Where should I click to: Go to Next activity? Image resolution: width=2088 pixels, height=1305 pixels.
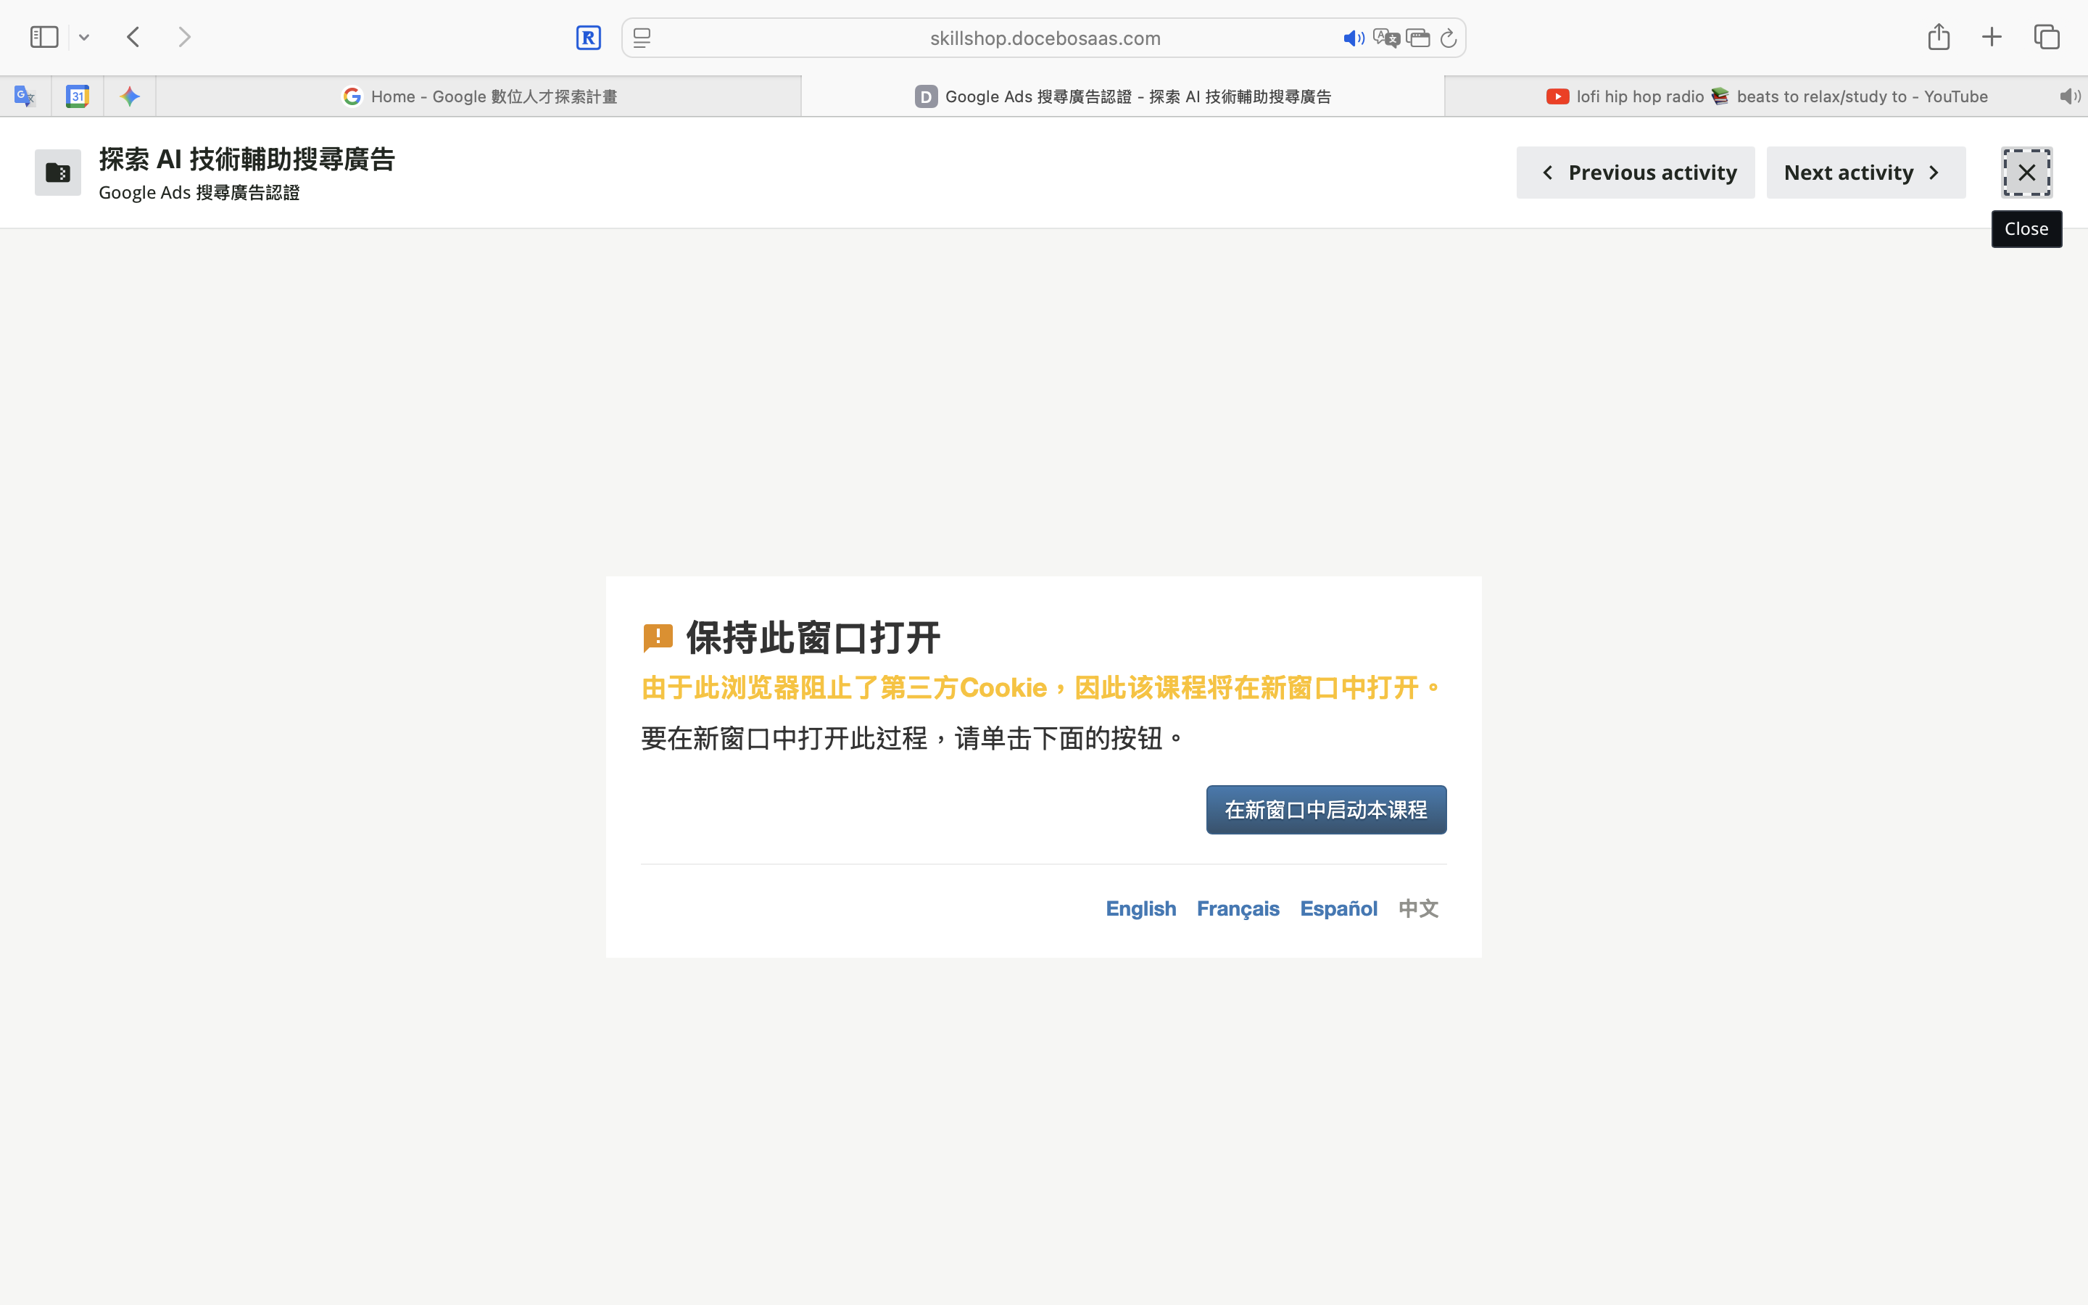[x=1865, y=173]
